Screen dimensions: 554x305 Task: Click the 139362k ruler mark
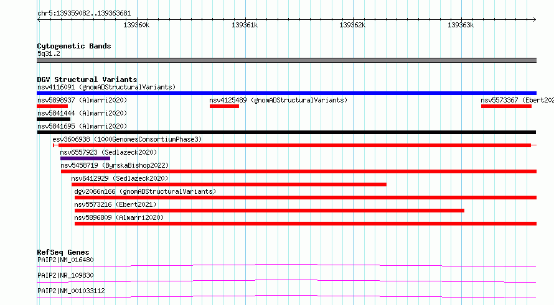(x=352, y=25)
